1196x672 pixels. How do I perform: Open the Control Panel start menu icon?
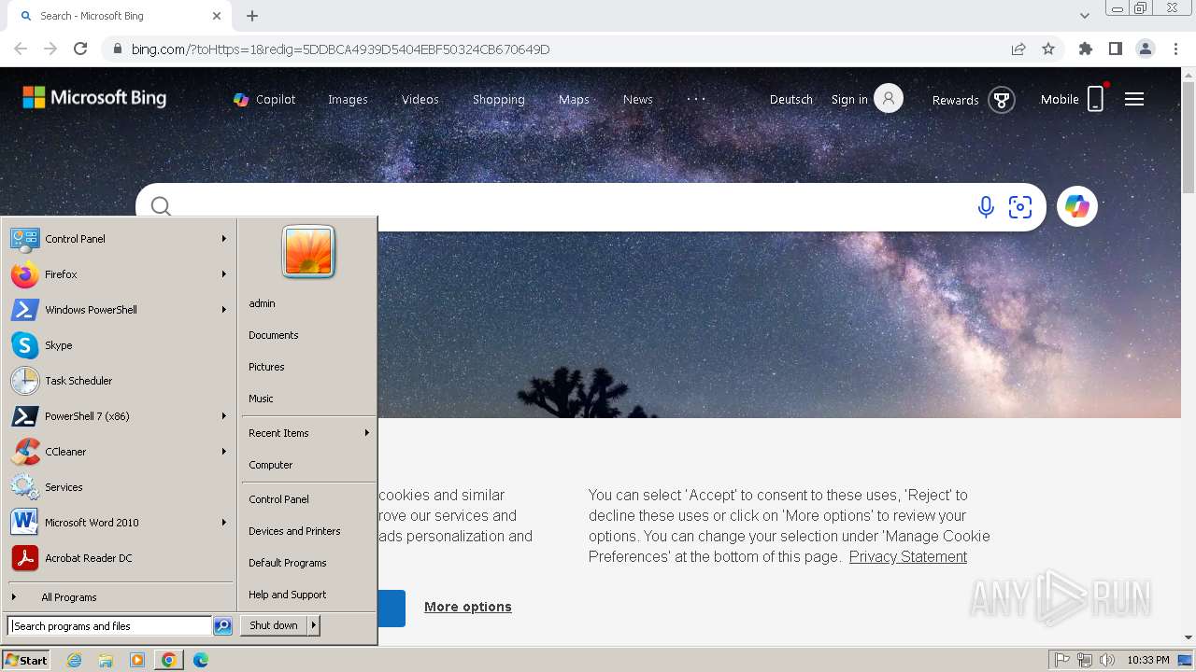[24, 239]
